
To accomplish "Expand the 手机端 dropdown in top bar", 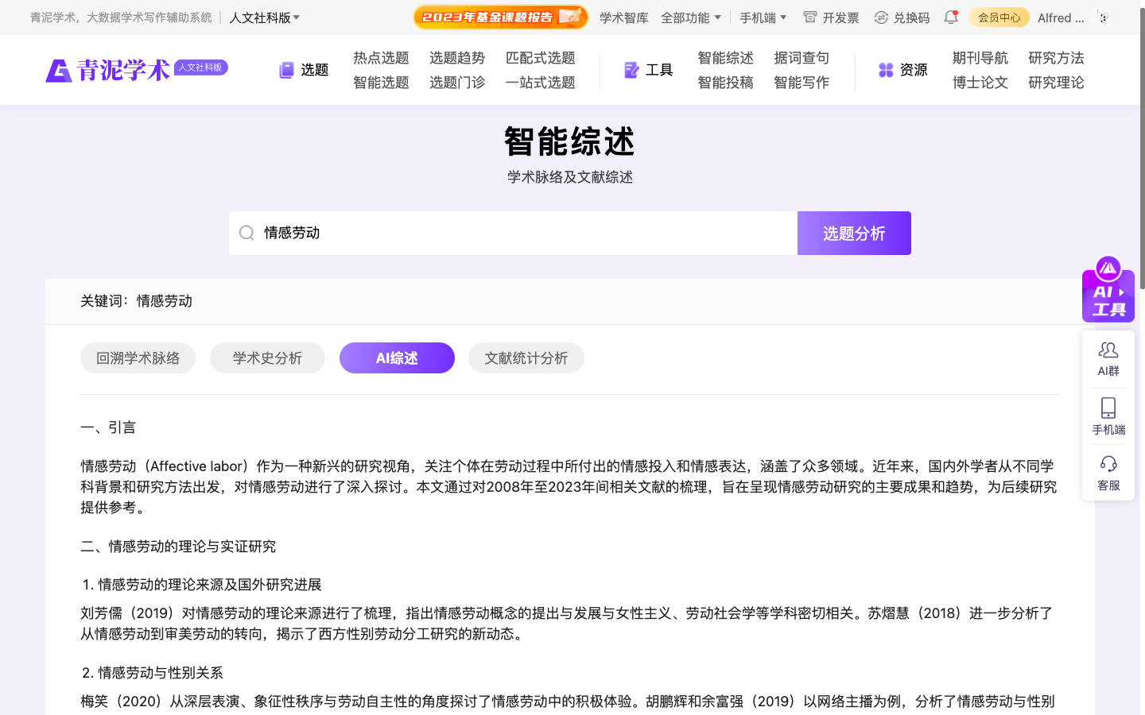I will (762, 17).
